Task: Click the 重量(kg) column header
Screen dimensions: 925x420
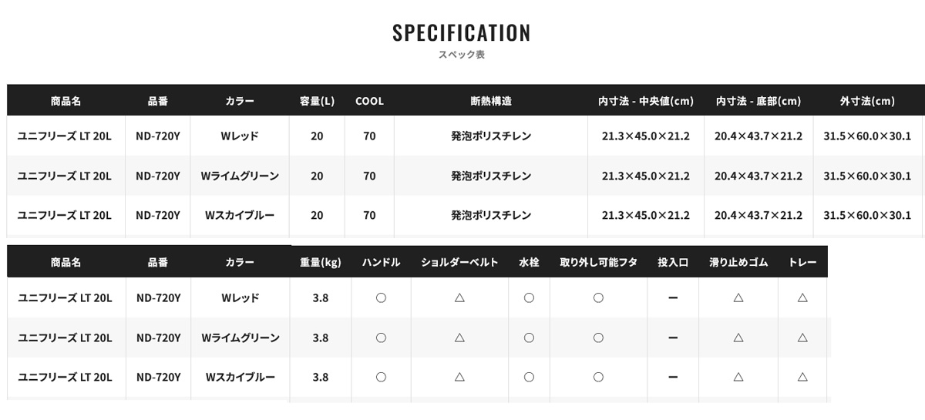Action: coord(320,262)
